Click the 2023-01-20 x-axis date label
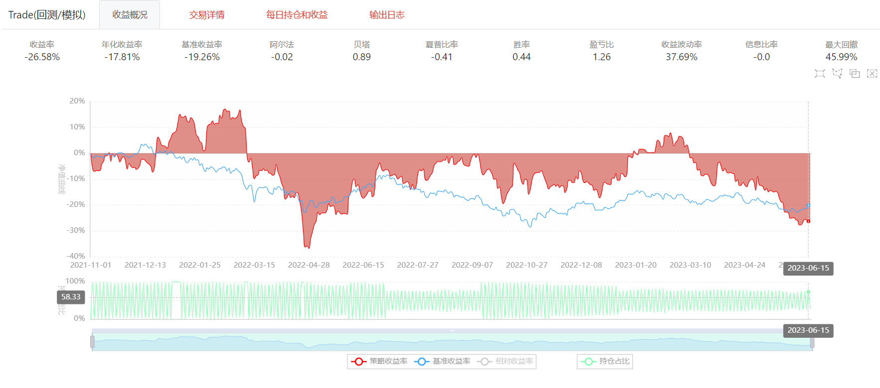The image size is (880, 388). [x=636, y=265]
